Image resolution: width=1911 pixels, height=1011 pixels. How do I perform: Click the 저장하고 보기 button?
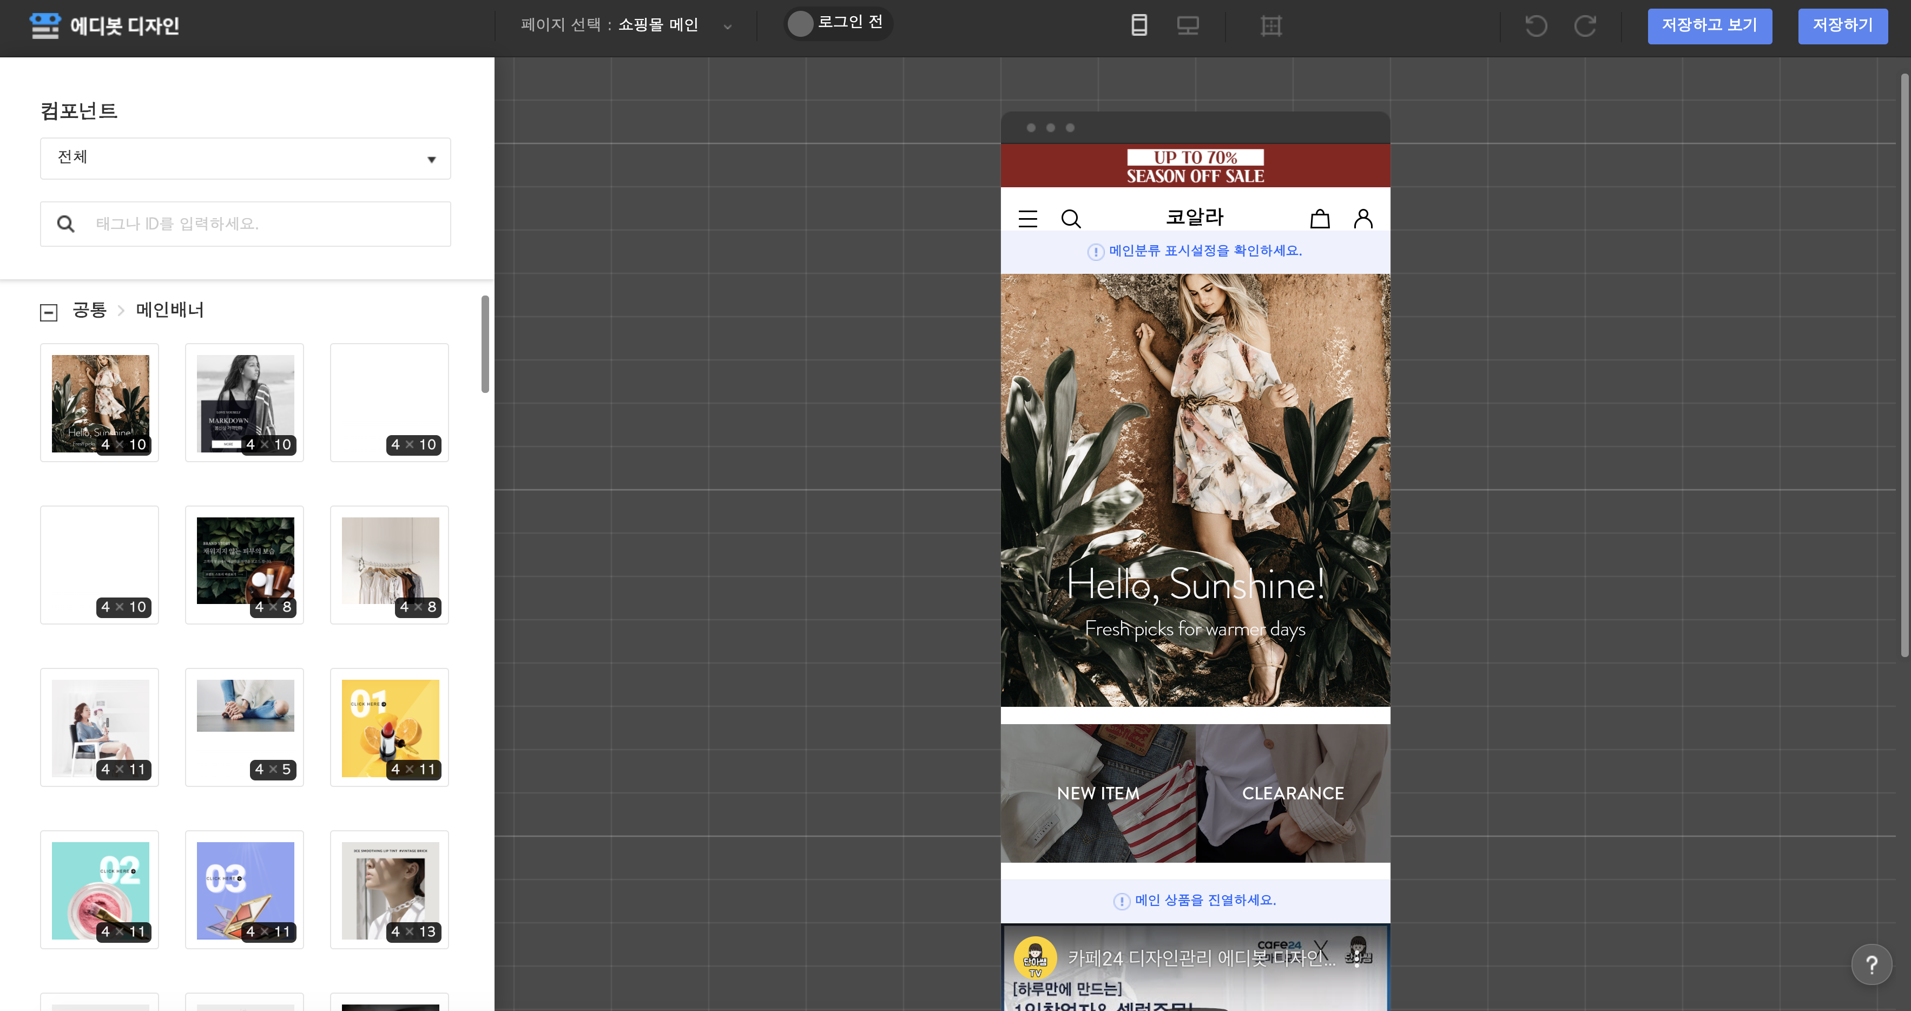point(1709,26)
